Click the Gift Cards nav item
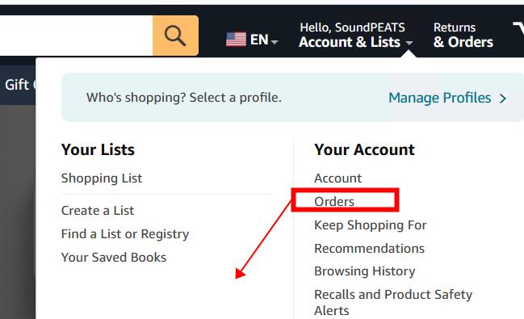The height and width of the screenshot is (319, 524). [x=18, y=85]
